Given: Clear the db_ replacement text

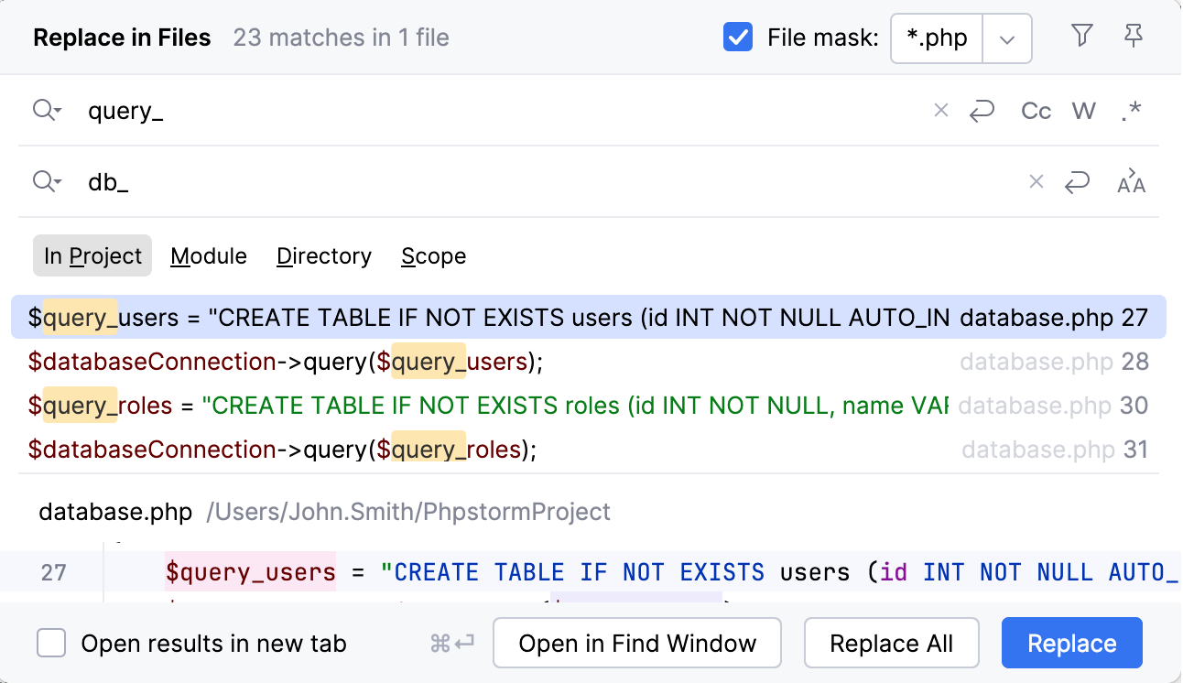Looking at the screenshot, I should 1036,182.
